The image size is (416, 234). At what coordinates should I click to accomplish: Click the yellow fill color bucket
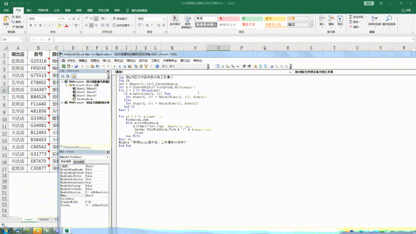pyautogui.click(x=59, y=25)
